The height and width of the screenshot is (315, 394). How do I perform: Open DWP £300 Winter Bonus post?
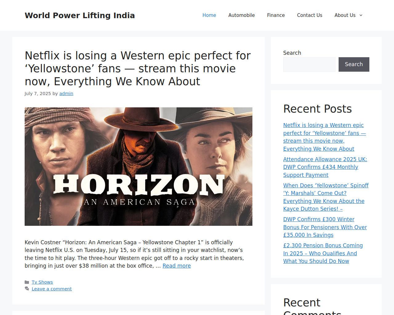(x=325, y=227)
